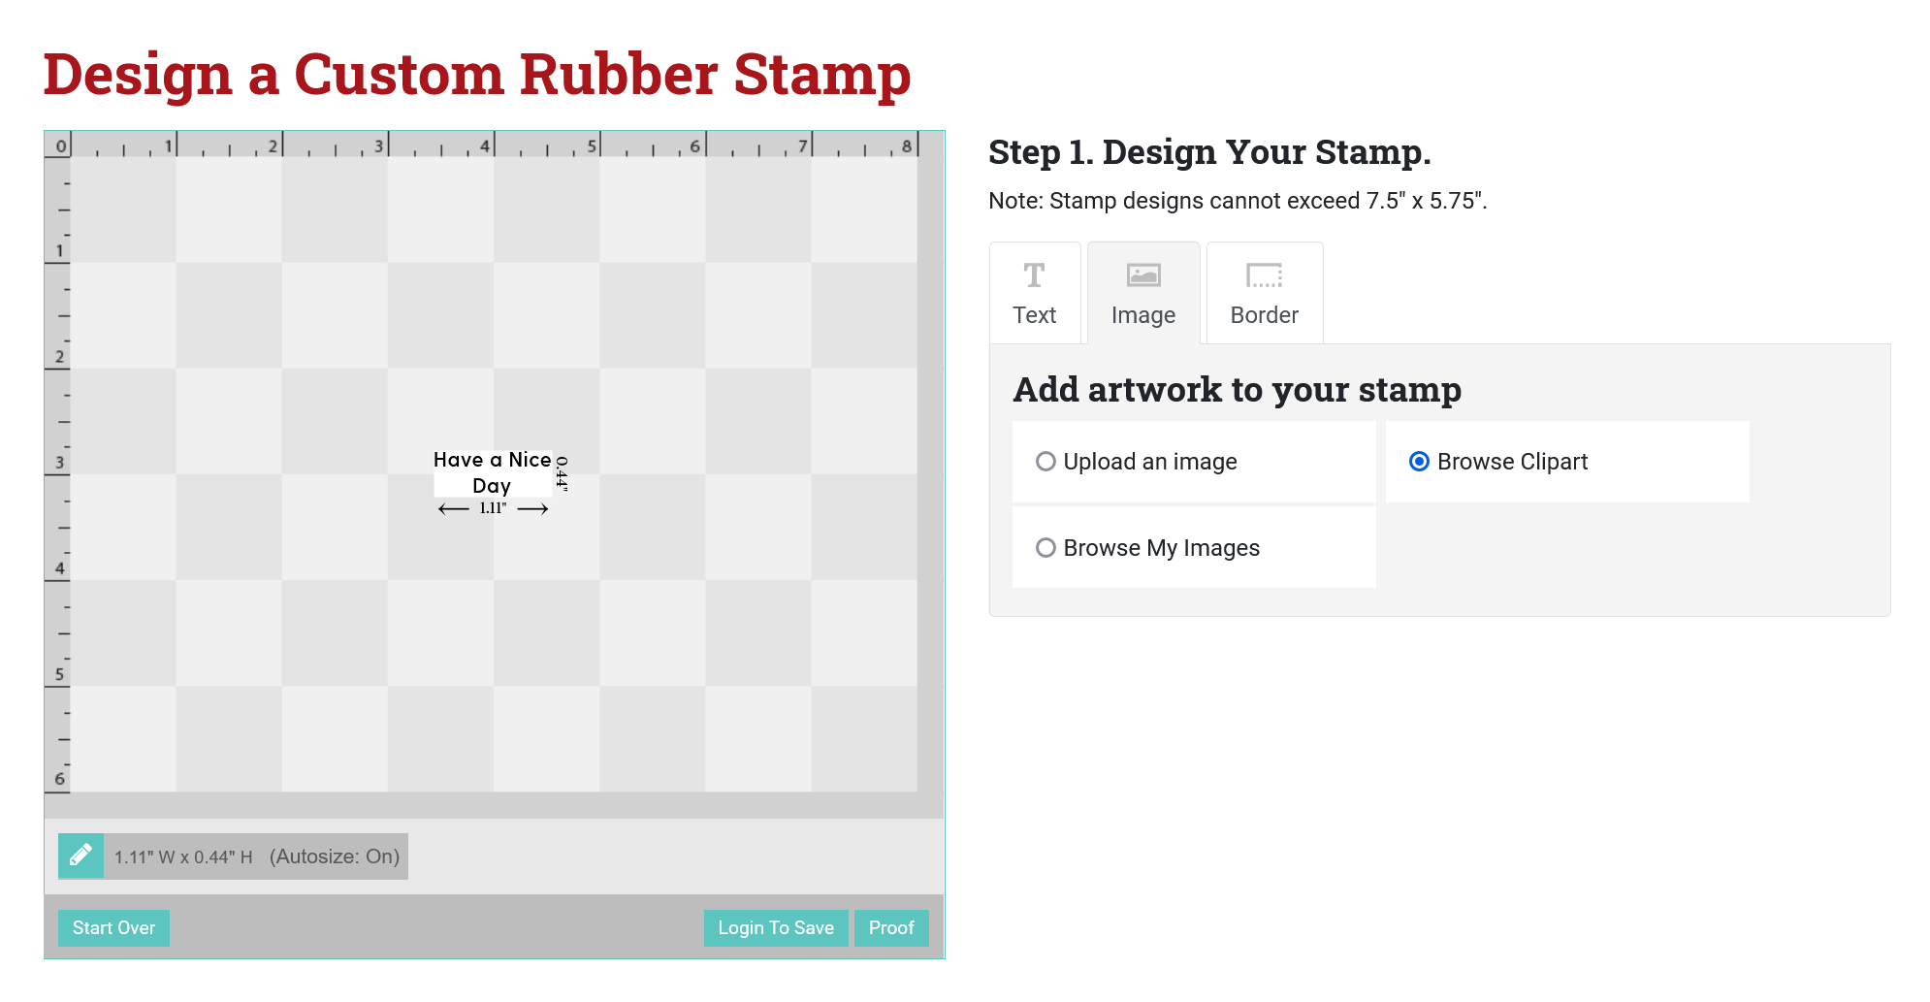Click the Add artwork to your stamp heading
The height and width of the screenshot is (1002, 1930).
pyautogui.click(x=1237, y=389)
